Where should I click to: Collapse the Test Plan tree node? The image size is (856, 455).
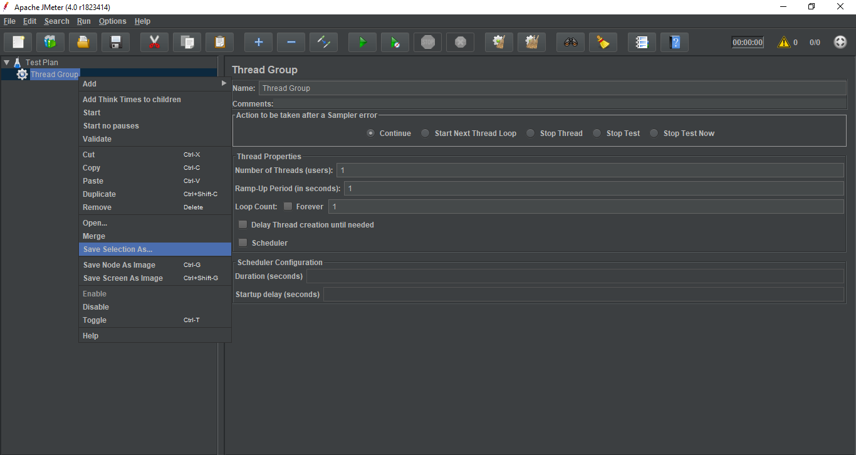click(x=6, y=63)
